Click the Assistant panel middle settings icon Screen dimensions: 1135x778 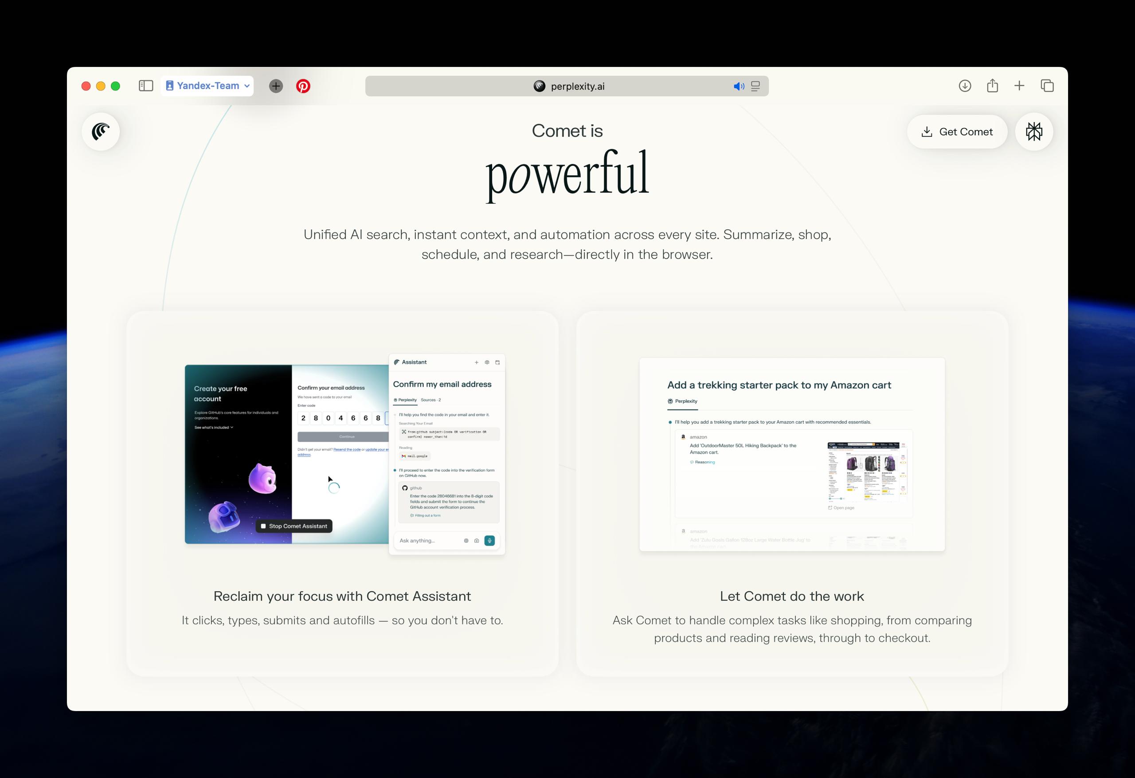pos(487,363)
